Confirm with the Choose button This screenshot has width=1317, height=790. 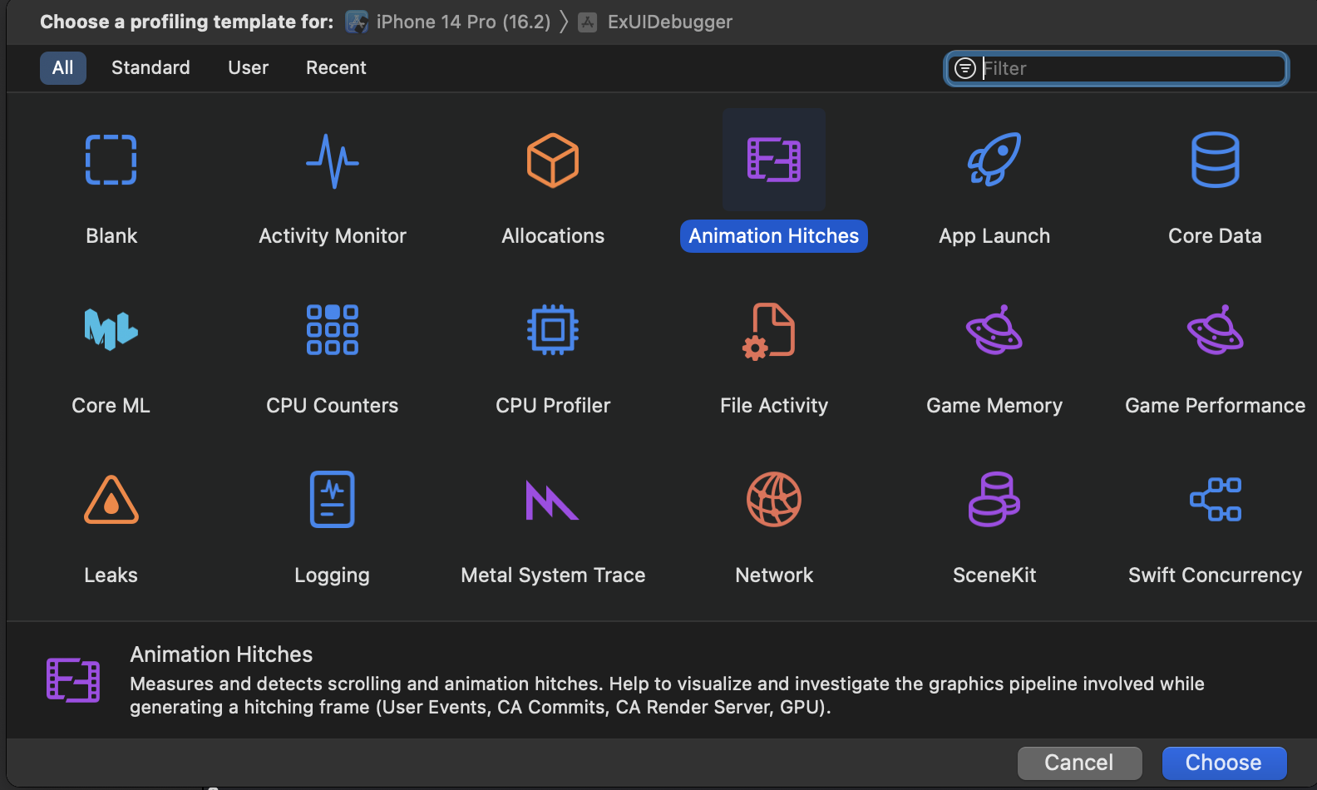[x=1224, y=763]
